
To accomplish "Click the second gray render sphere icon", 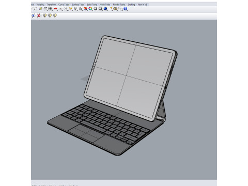I will 100,9.
